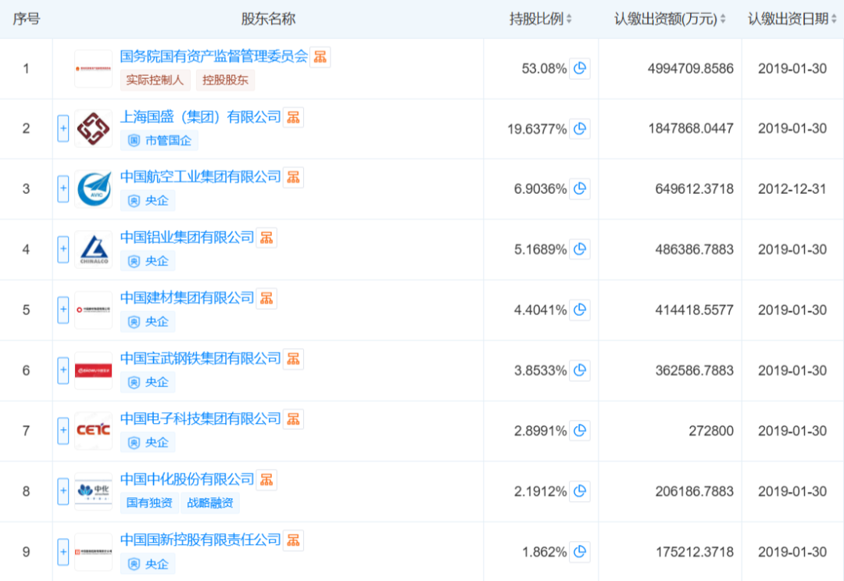Viewport: 844px width, 581px height.
Task: Sort by 认缴出资额(万元) column
Action: (671, 19)
